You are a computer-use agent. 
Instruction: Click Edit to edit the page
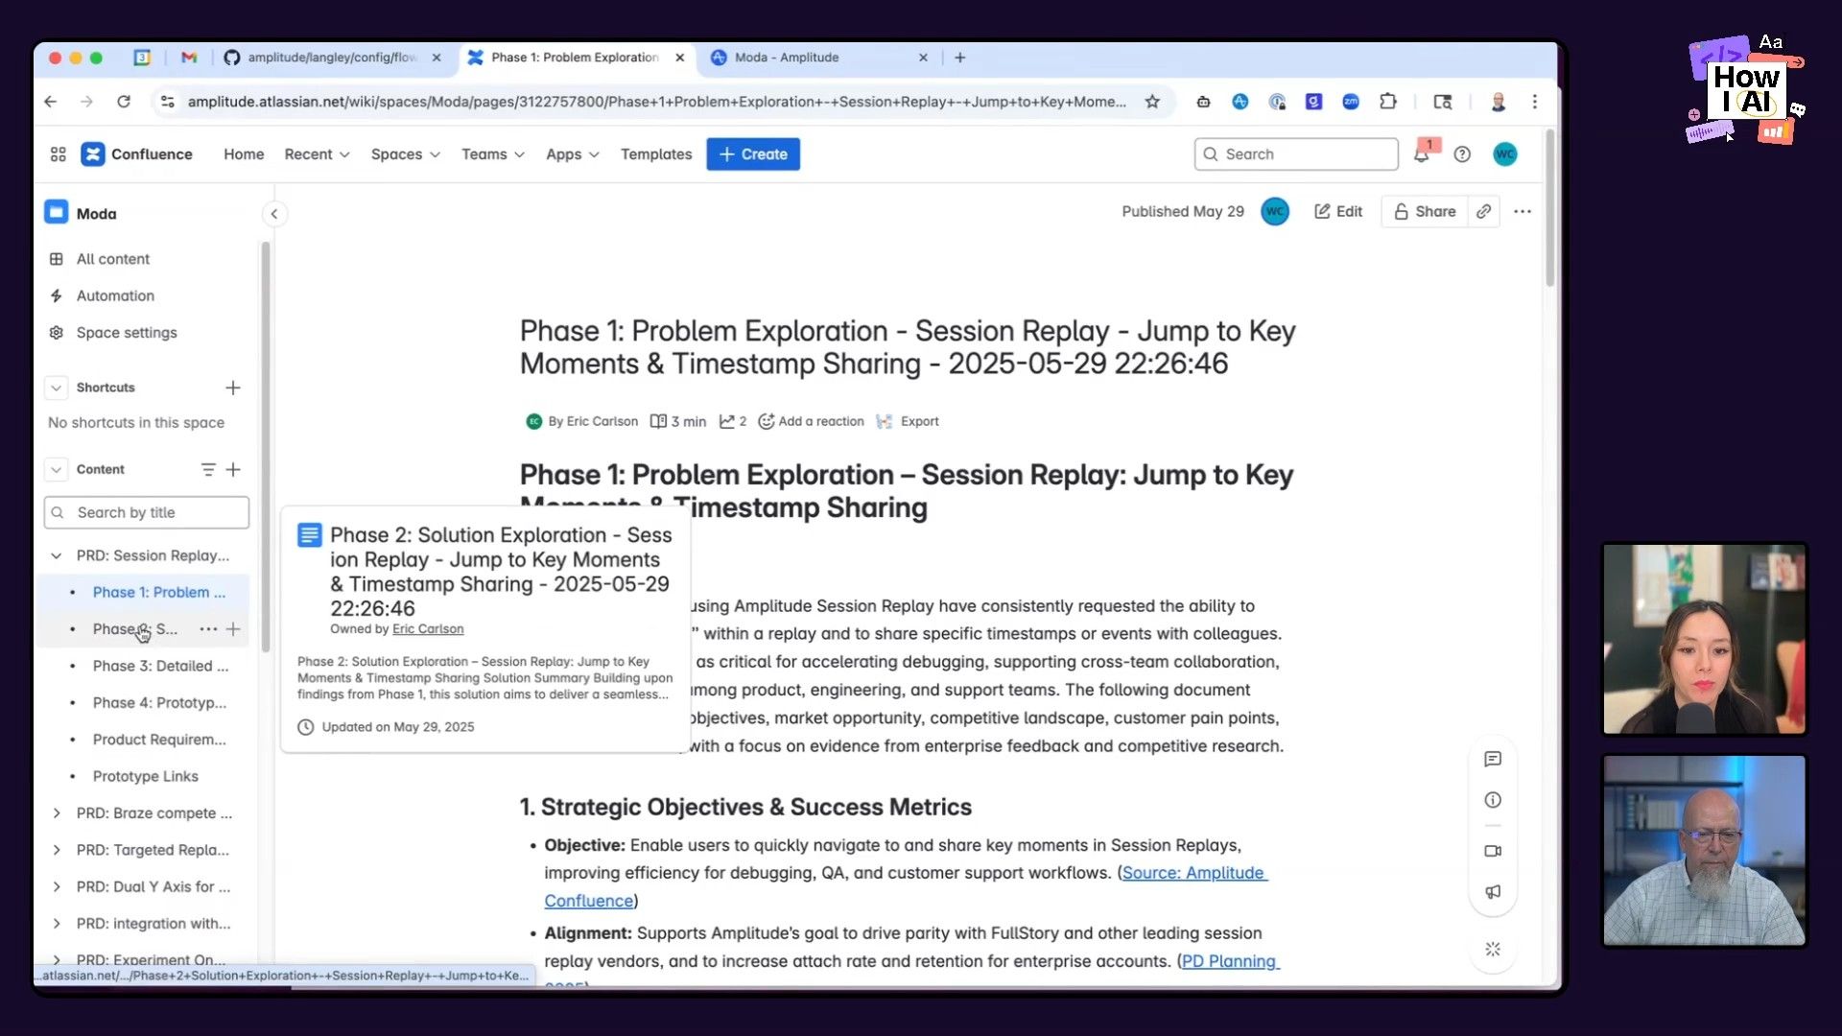pos(1338,211)
